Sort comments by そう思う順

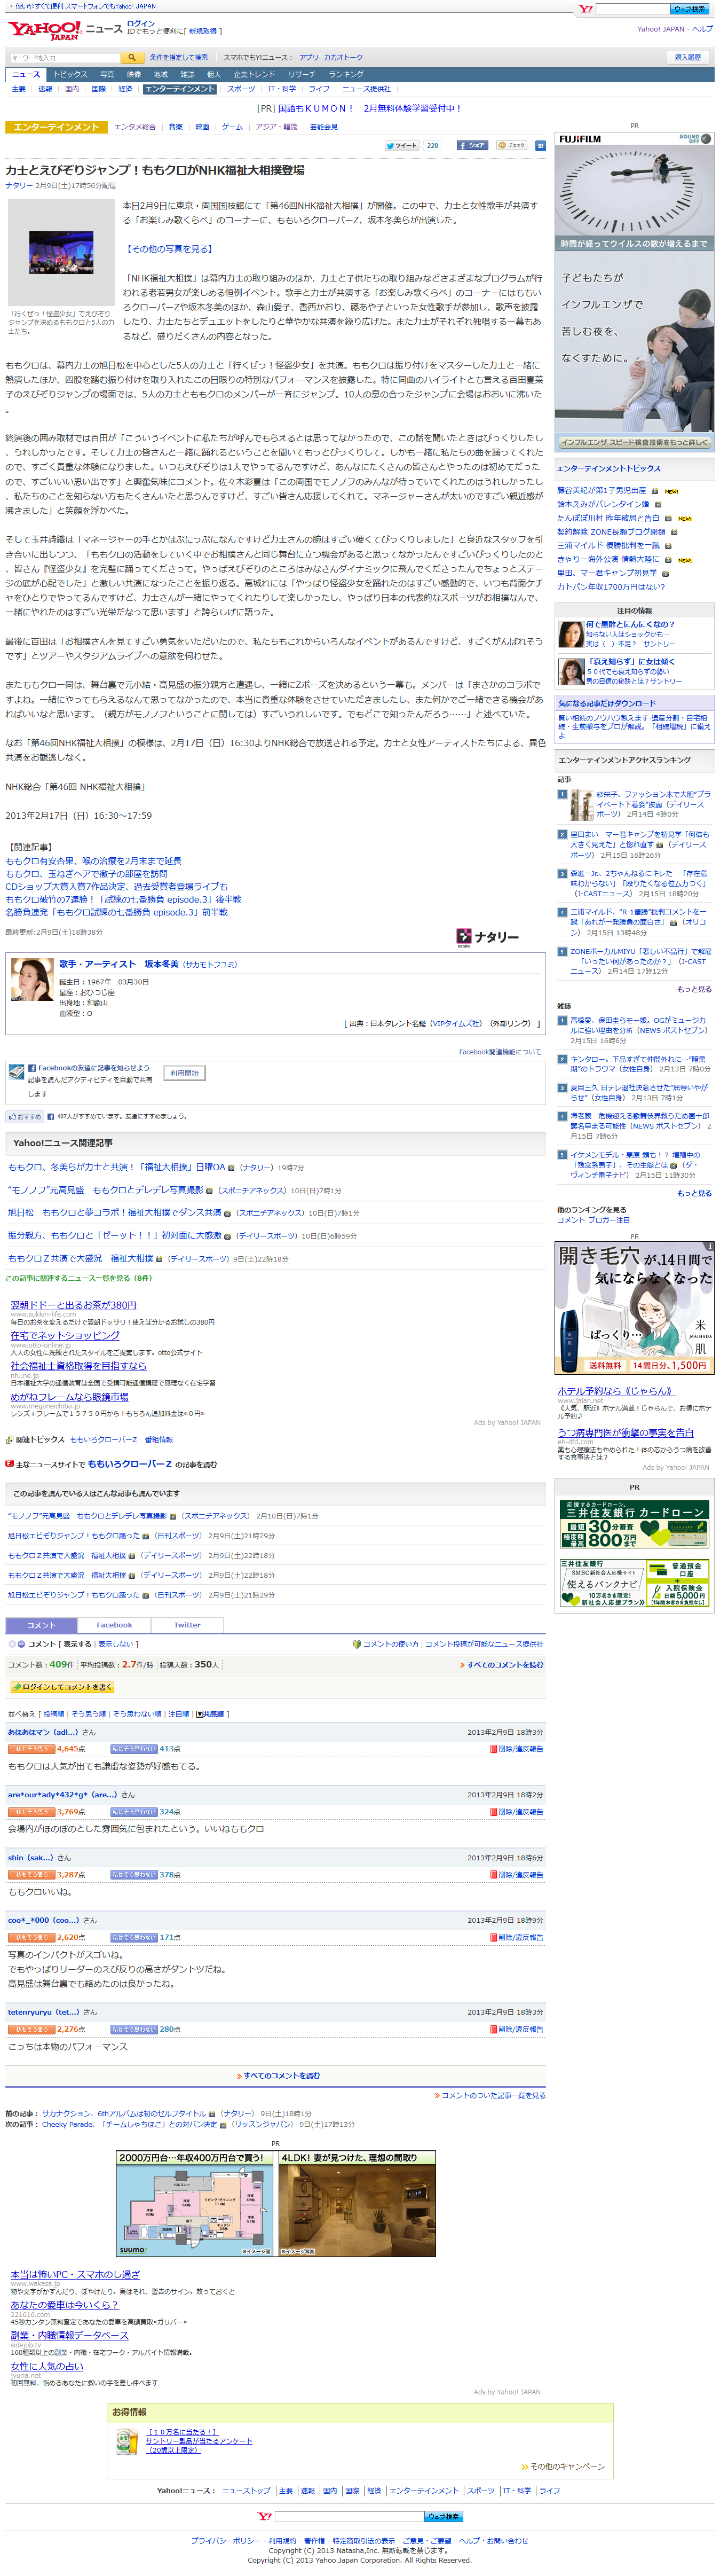[89, 1714]
